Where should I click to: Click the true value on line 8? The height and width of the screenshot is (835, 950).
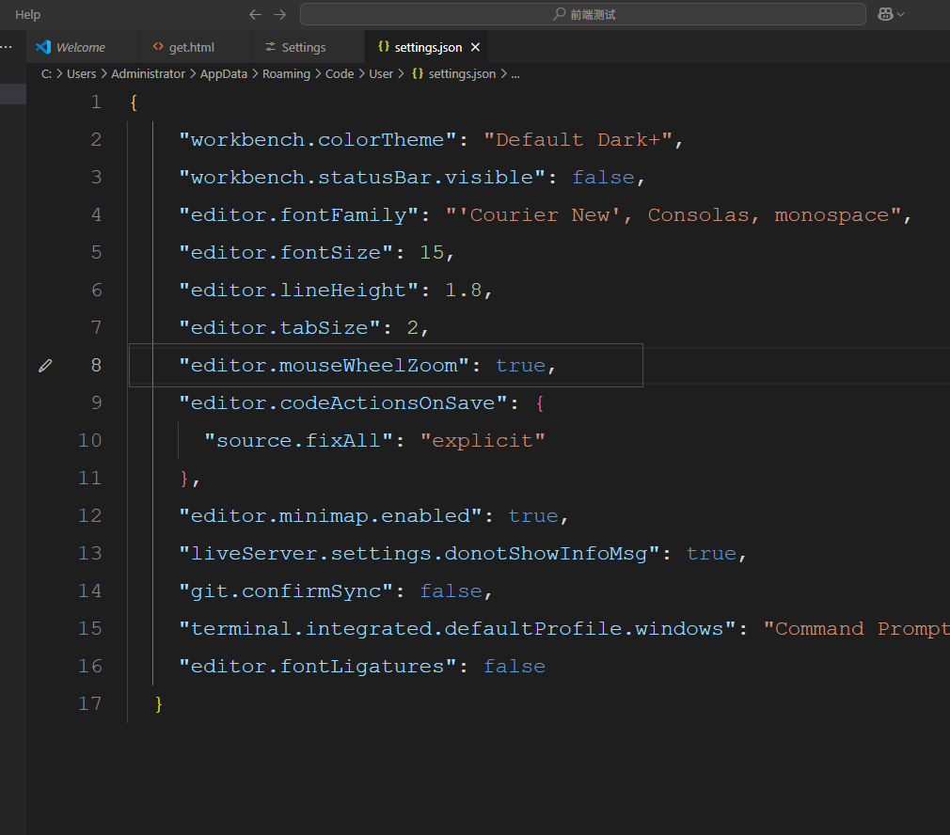point(520,365)
